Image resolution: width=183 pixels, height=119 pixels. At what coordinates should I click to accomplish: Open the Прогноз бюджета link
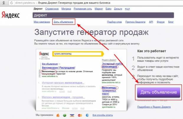pos(135,22)
